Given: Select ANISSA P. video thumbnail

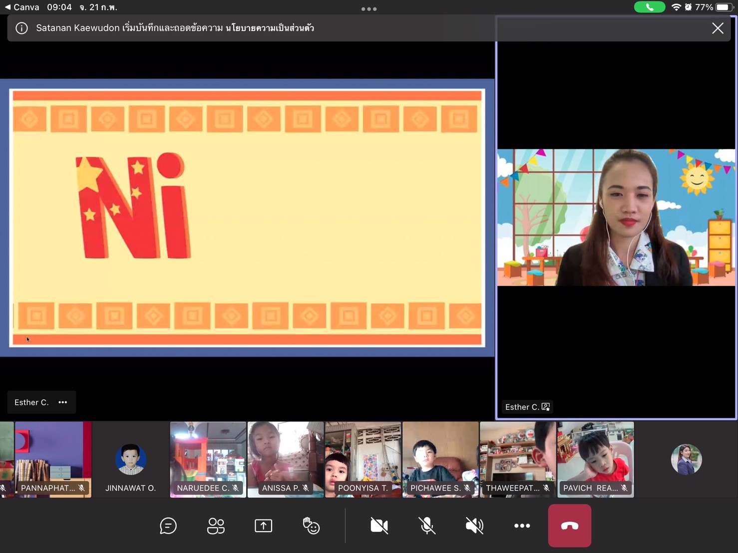Looking at the screenshot, I should 285,459.
